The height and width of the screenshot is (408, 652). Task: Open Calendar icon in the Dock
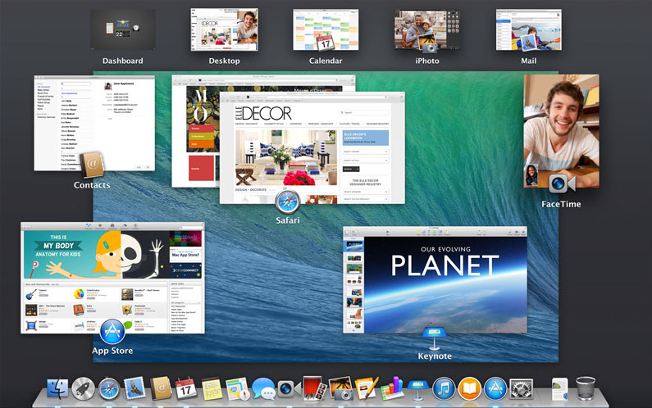point(186,388)
